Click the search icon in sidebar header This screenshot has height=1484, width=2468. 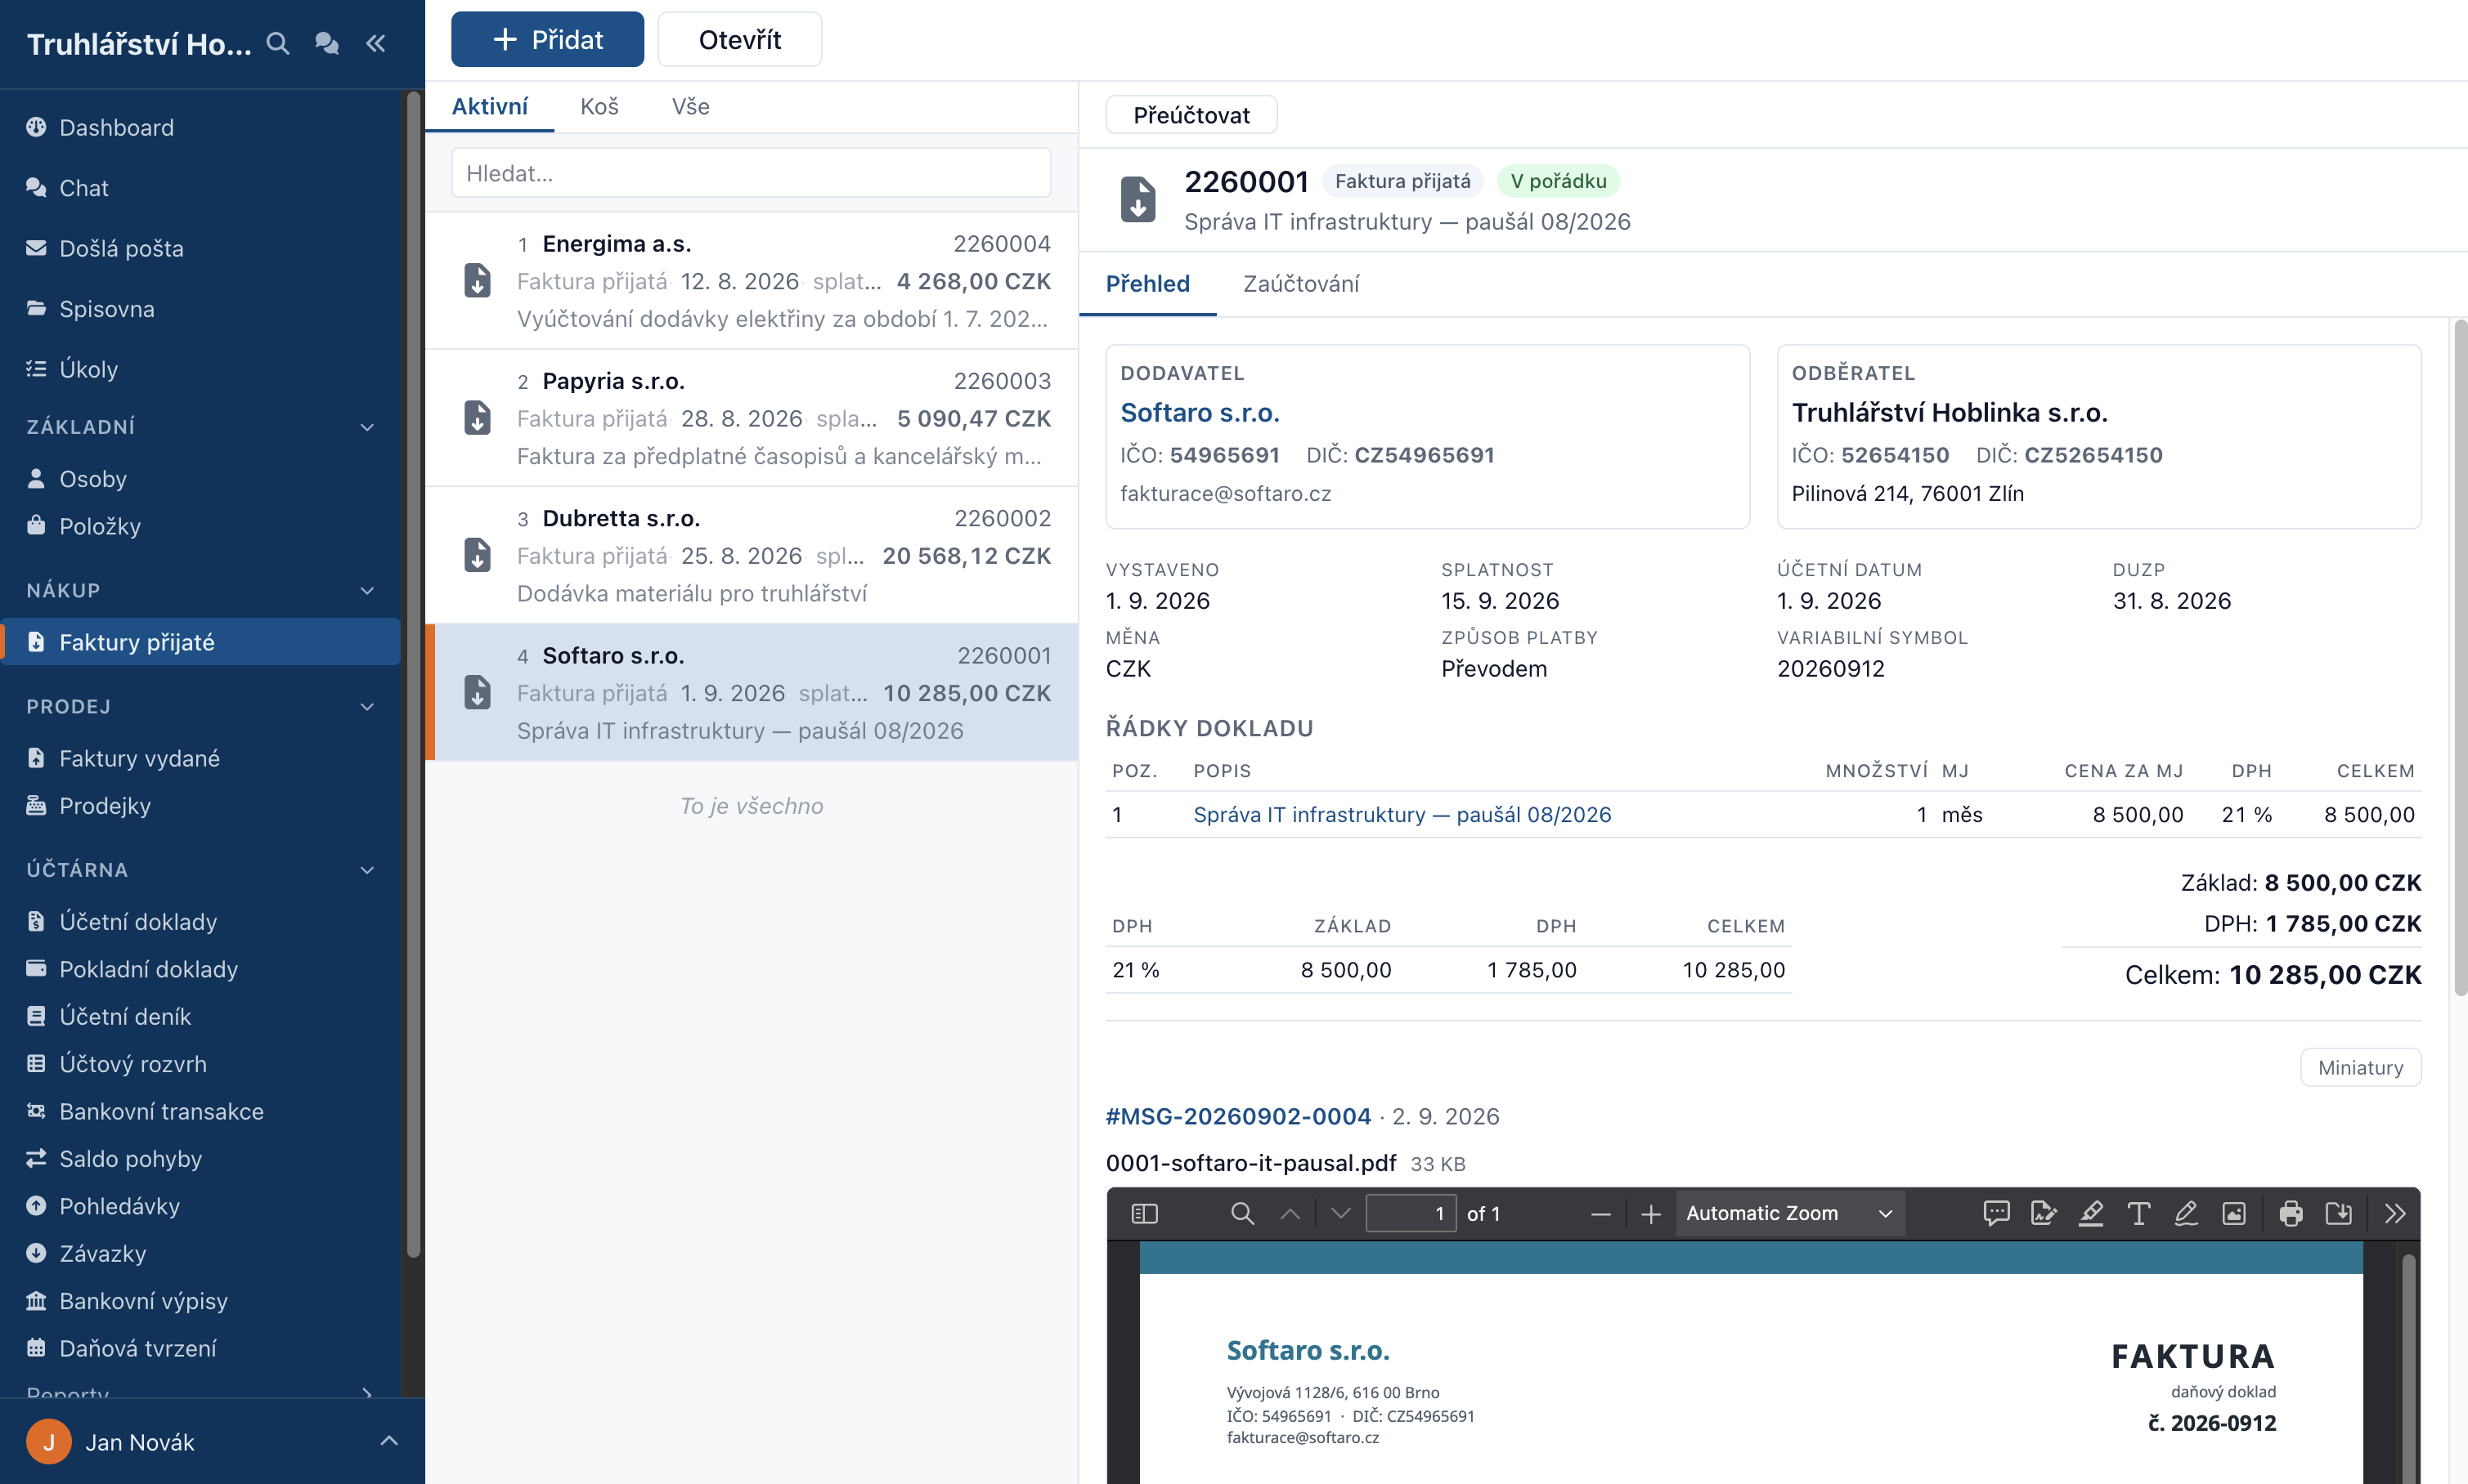[278, 43]
